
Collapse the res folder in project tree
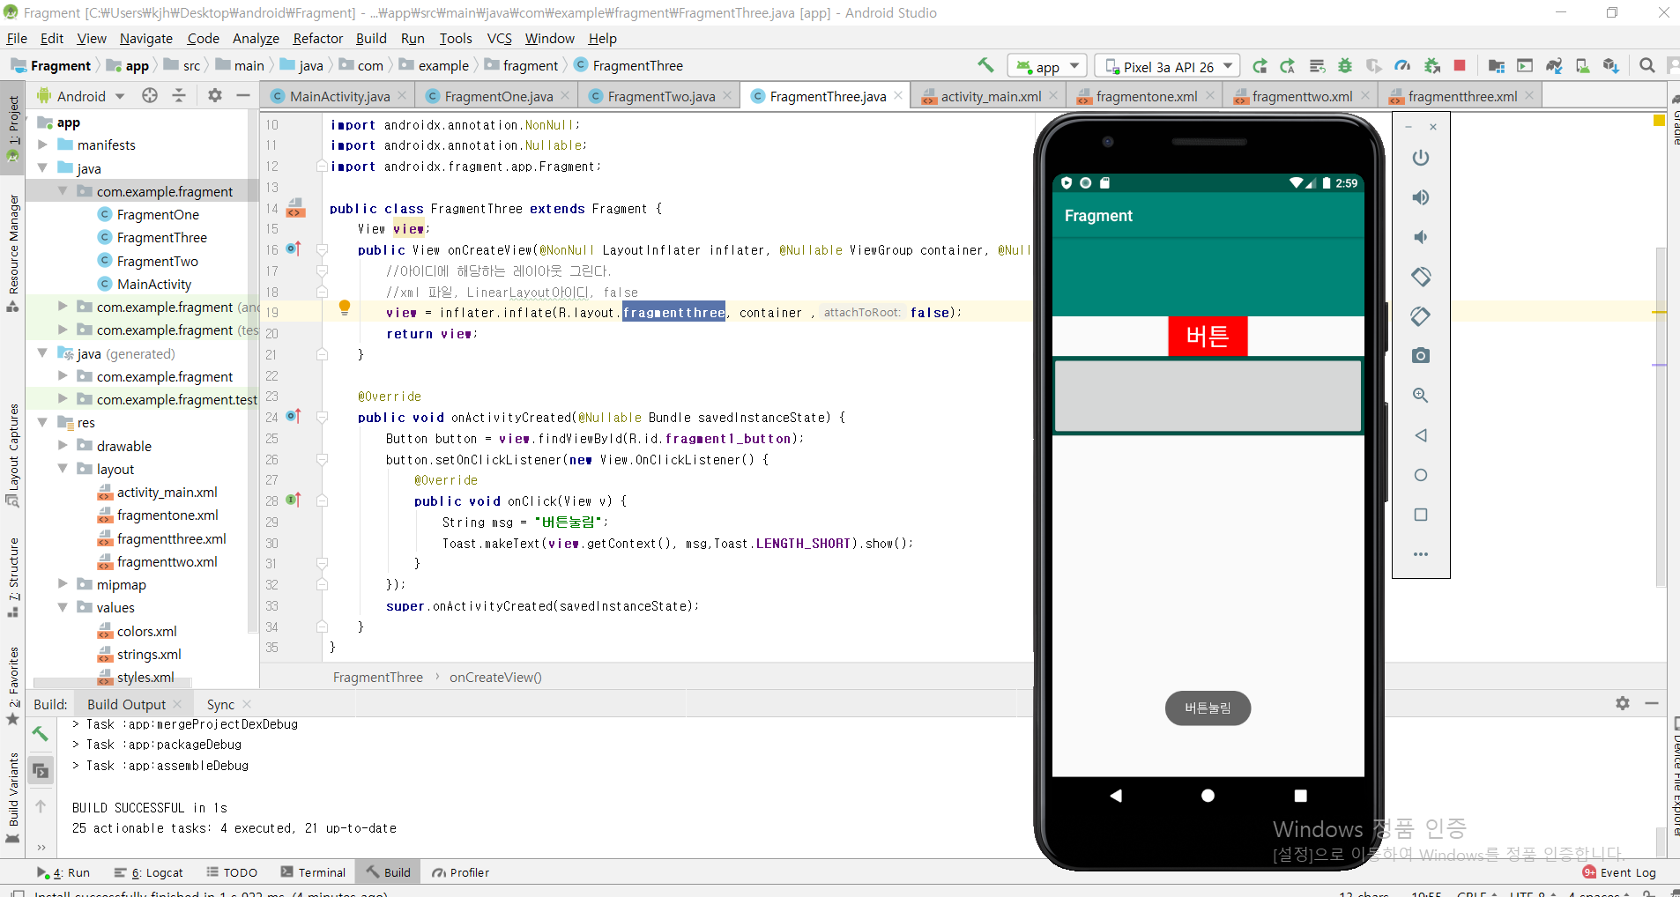pyautogui.click(x=42, y=423)
